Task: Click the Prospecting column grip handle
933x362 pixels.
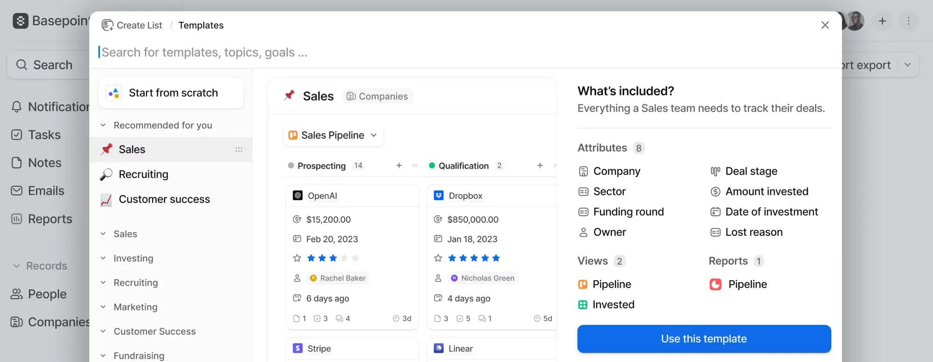Action: click(x=415, y=165)
